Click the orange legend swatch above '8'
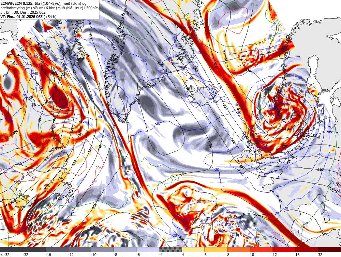Viewport: 341px width, 257px height. 239,249
